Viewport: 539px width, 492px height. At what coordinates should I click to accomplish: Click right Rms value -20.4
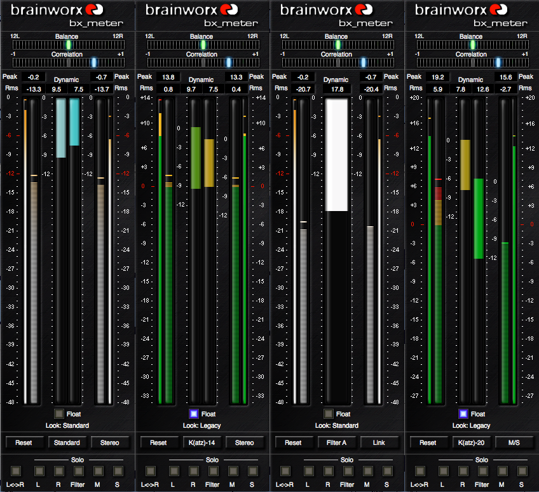coord(371,89)
